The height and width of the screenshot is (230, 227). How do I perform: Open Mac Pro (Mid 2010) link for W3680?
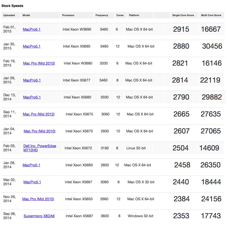tap(39, 63)
